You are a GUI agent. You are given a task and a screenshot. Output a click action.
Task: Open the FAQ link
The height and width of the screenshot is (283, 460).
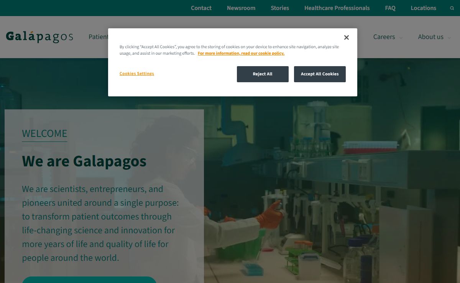click(390, 8)
